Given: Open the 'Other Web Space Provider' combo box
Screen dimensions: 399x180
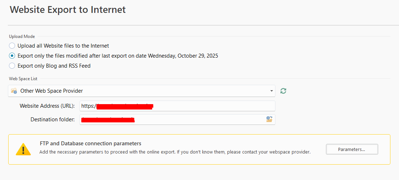Looking at the screenshot, I should click(x=141, y=91).
